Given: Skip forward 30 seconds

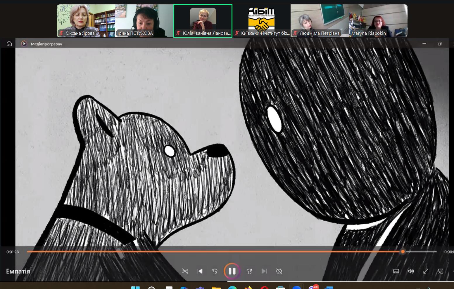Looking at the screenshot, I should pos(249,271).
